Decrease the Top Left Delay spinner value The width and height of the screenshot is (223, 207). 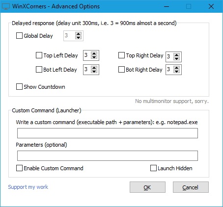click(94, 57)
